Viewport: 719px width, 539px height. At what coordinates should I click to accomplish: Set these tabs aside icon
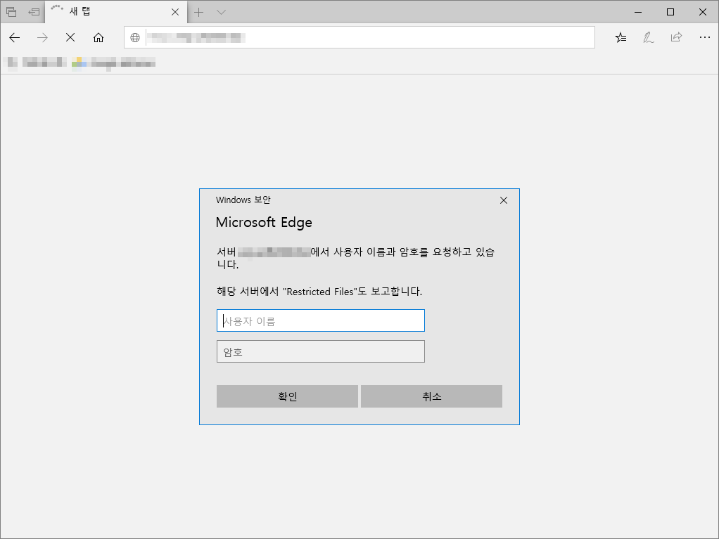pos(34,12)
